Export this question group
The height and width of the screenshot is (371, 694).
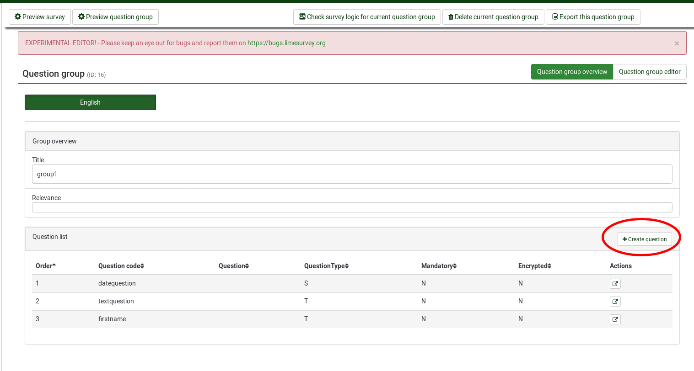coord(593,17)
